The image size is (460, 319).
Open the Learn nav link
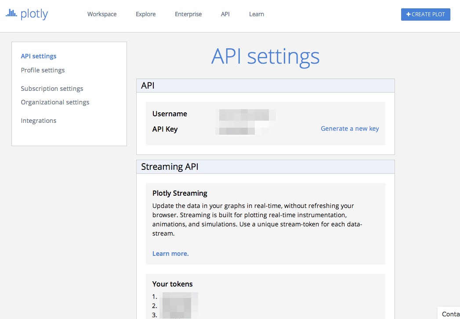point(257,14)
